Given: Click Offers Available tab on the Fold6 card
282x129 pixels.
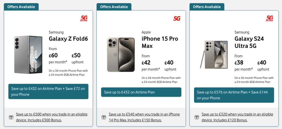Looking at the screenshot, I should click(x=21, y=7).
